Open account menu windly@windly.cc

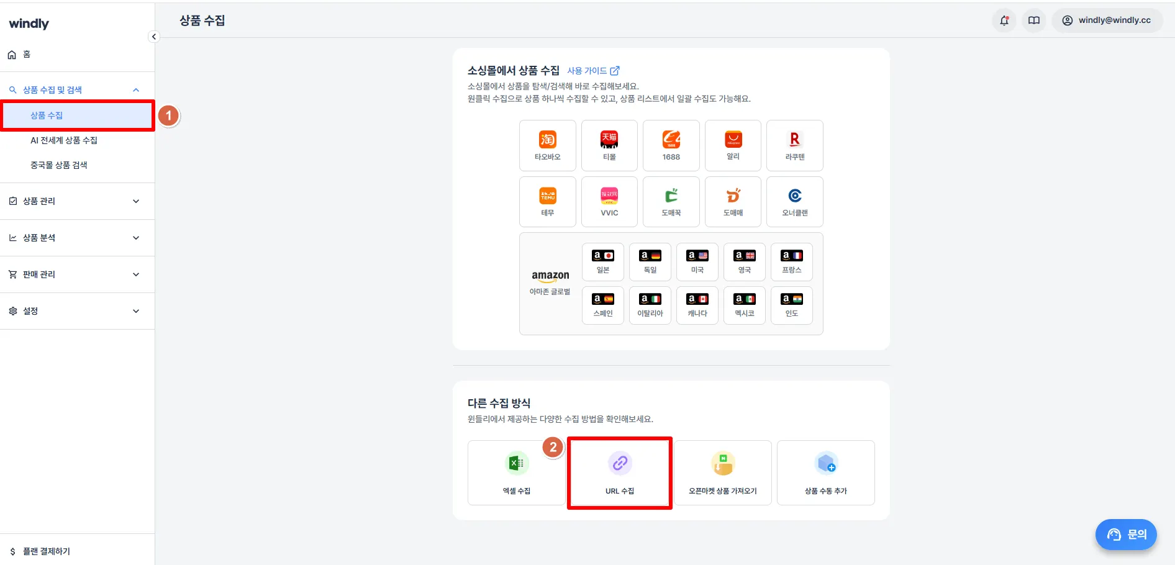point(1107,20)
